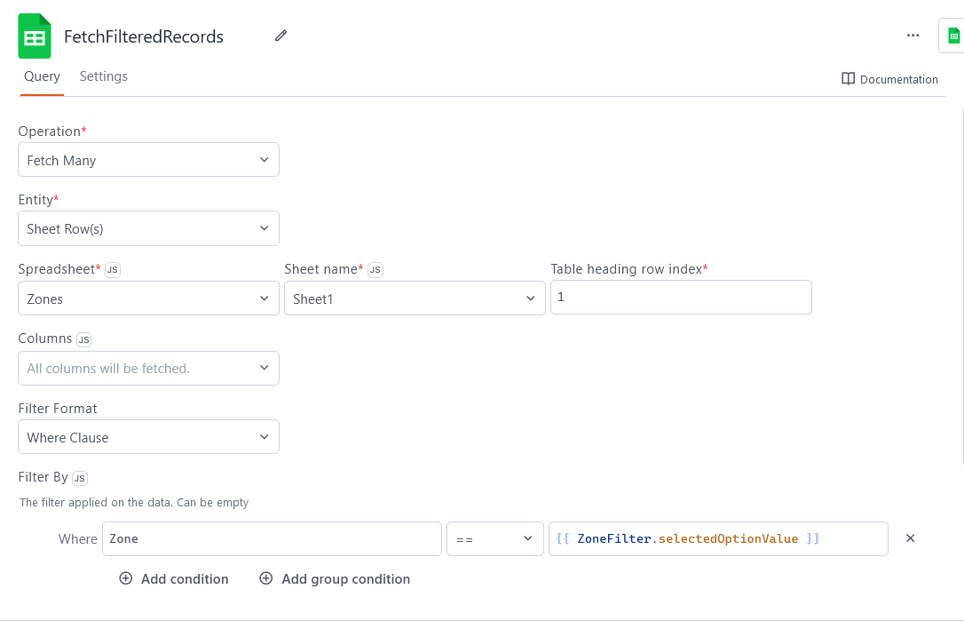The height and width of the screenshot is (621, 964).
Task: Remove the Zone where condition with the X
Action: click(x=910, y=537)
